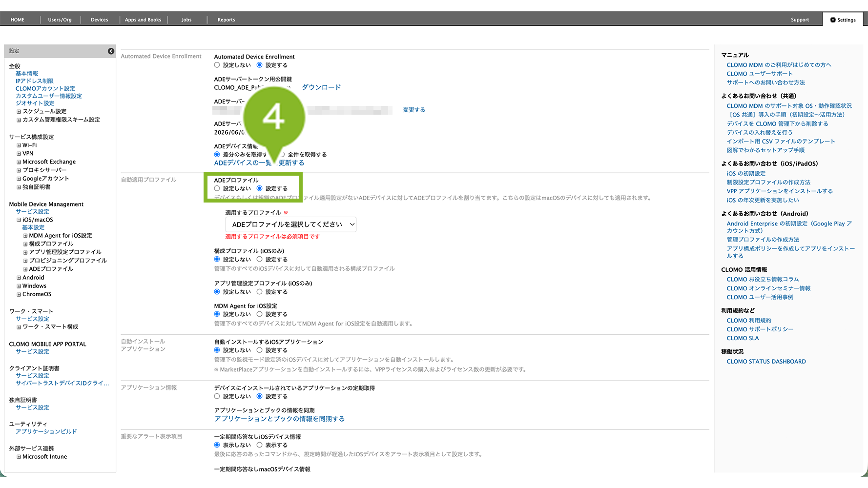The width and height of the screenshot is (868, 488).
Task: Expand the ChromeOS tree node
Action: 19,294
